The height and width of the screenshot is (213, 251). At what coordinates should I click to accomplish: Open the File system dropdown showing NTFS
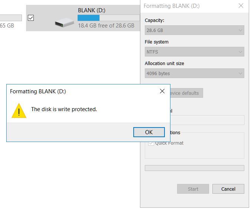click(195, 52)
